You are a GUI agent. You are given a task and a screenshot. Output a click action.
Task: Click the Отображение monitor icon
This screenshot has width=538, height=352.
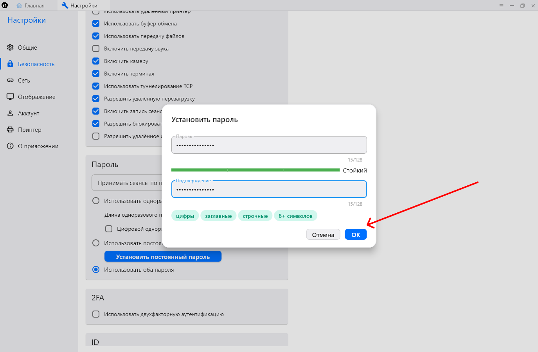coord(10,97)
